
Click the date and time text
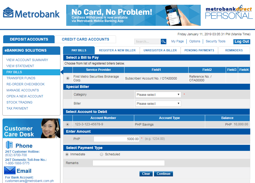[x=214, y=34]
